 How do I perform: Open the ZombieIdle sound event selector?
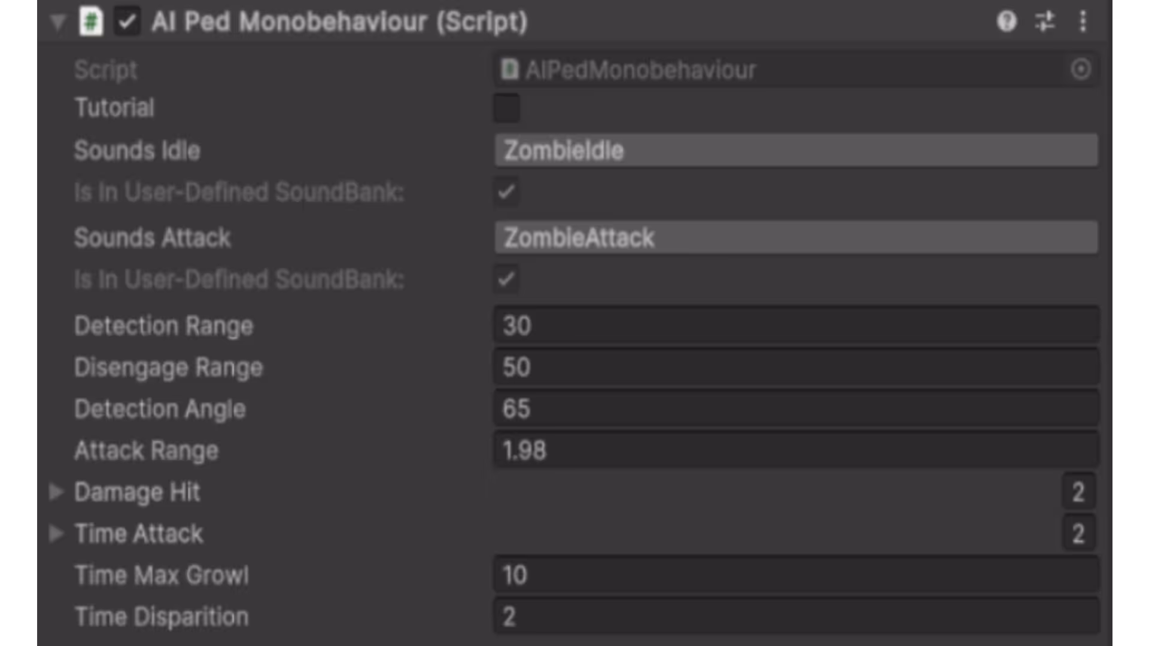click(x=796, y=150)
